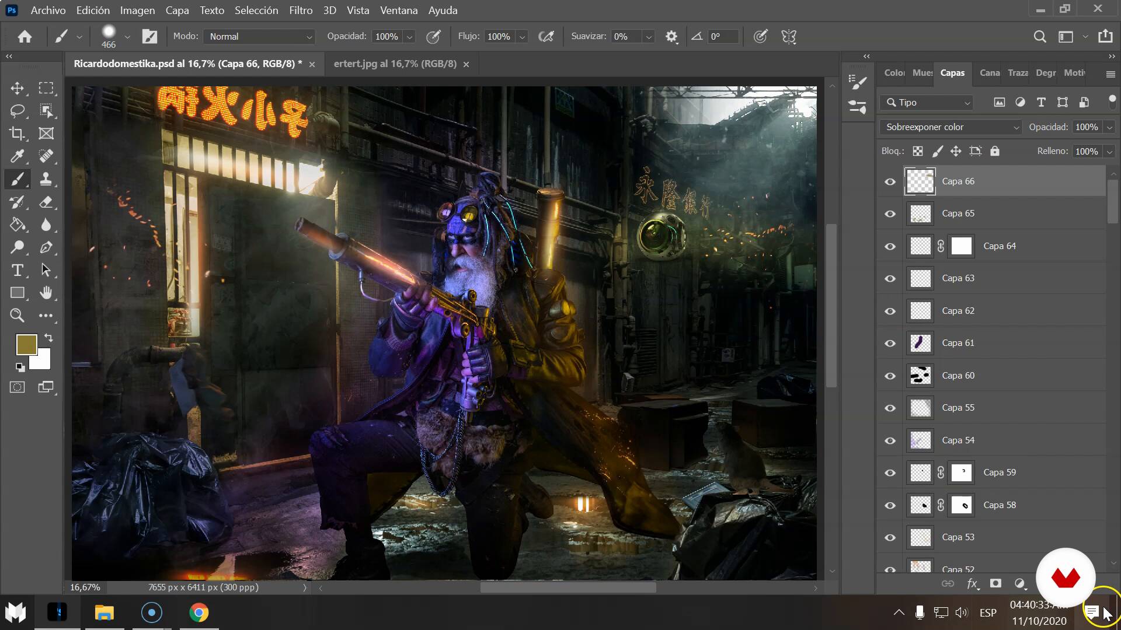
Task: Open the Filtro menu
Action: 301,10
